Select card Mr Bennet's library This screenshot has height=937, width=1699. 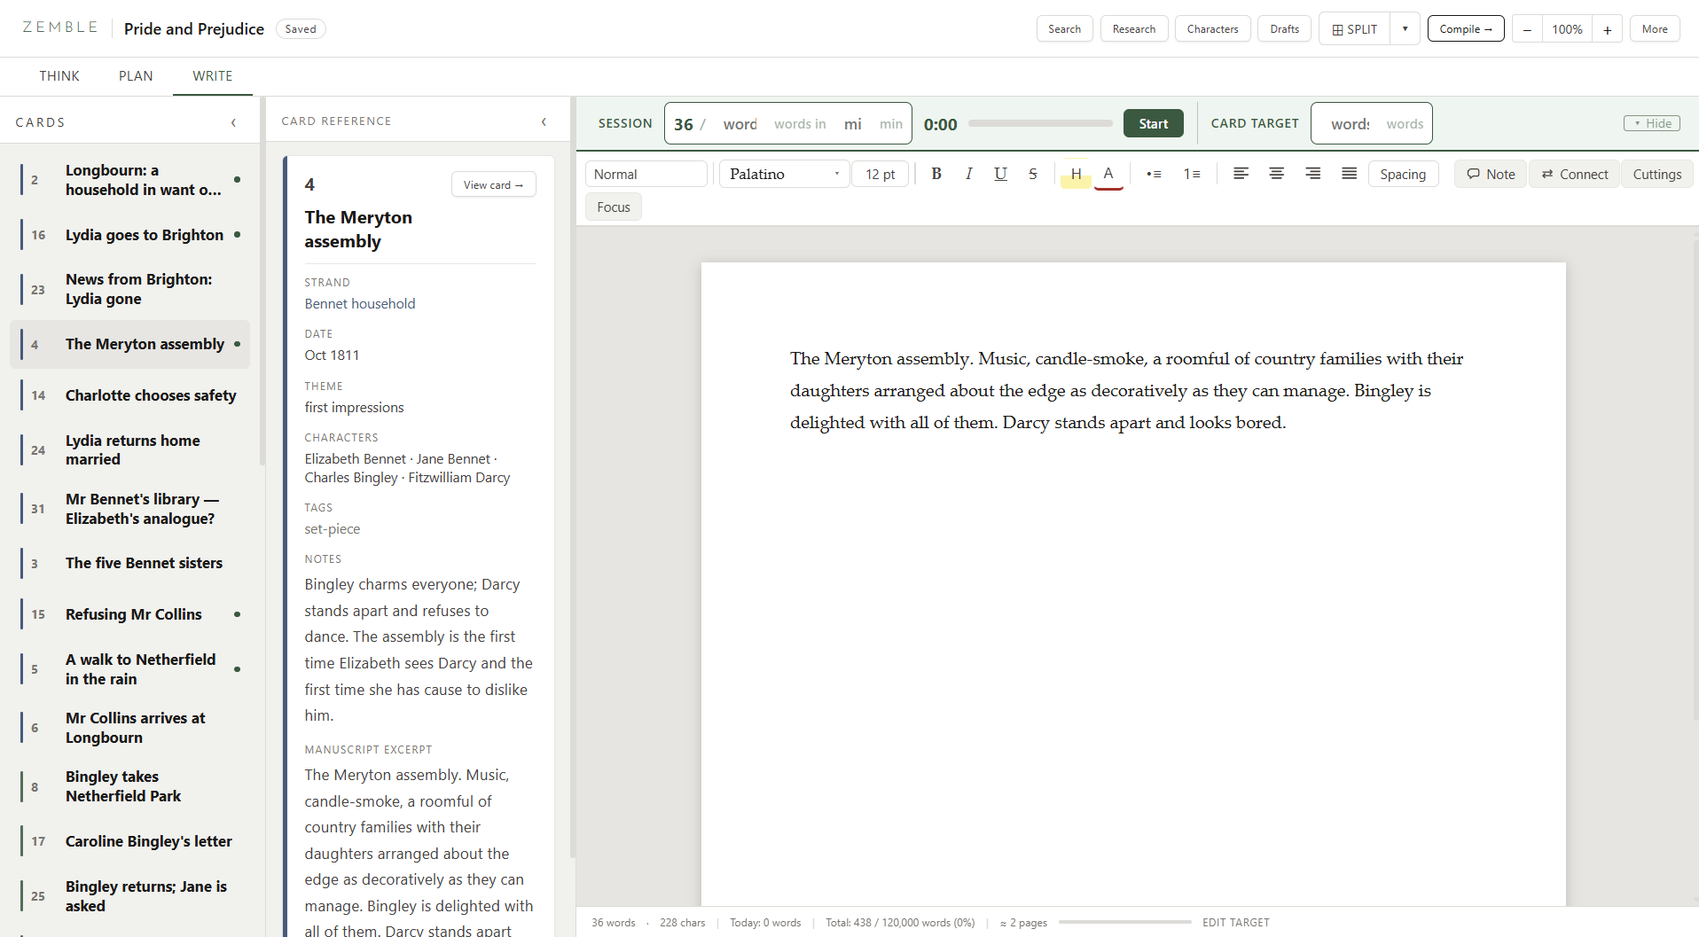click(x=129, y=509)
